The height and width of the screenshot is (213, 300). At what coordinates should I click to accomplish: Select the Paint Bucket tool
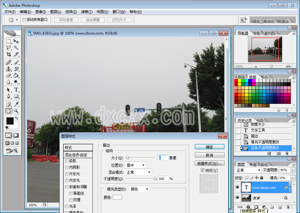tap(16, 76)
